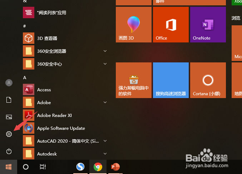Image resolution: width=242 pixels, height=174 pixels.
Task: Switch to Chrome on the taskbar
Action: pos(98,167)
